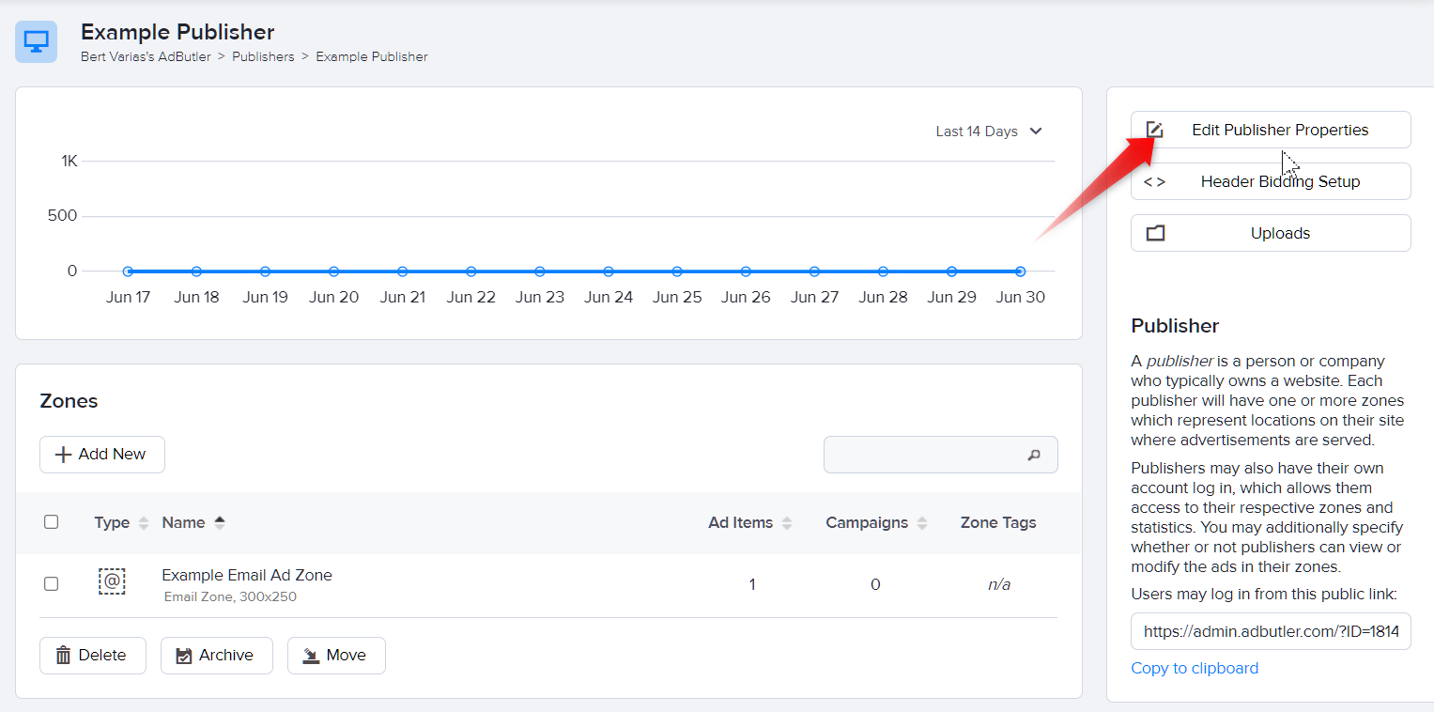Check the checkbox next to Example Email Ad Zone
The image size is (1434, 712).
click(x=51, y=582)
